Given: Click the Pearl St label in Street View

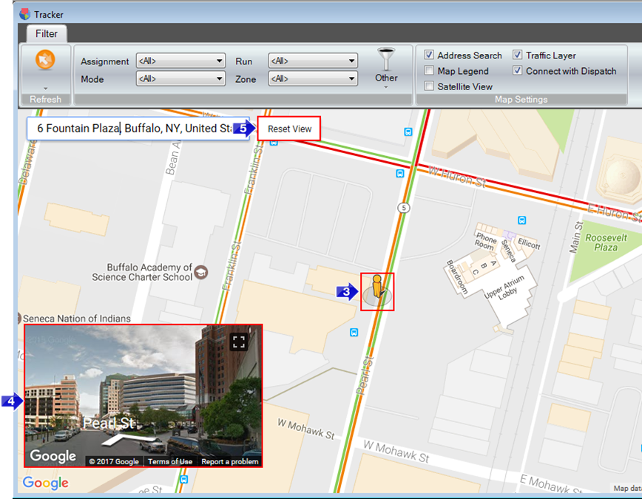Looking at the screenshot, I should [x=109, y=423].
